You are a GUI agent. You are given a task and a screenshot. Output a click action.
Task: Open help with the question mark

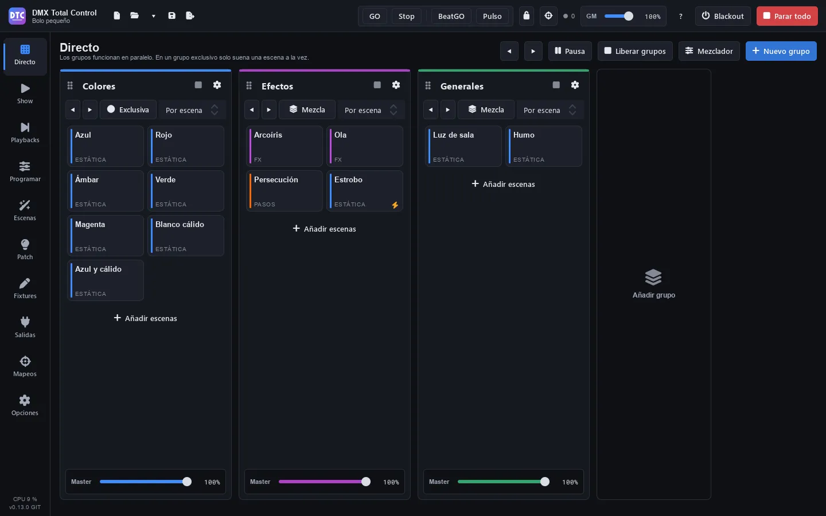coord(681,17)
